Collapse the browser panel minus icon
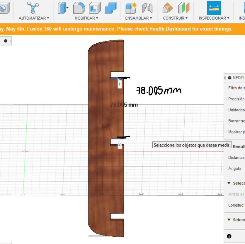 [x=6, y=41]
